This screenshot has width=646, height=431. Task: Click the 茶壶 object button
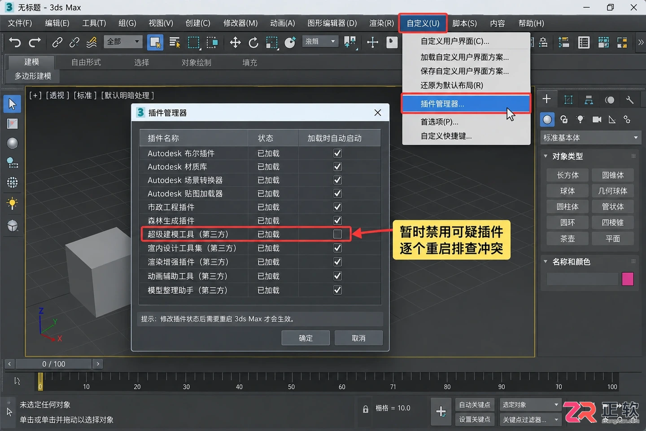(x=567, y=239)
